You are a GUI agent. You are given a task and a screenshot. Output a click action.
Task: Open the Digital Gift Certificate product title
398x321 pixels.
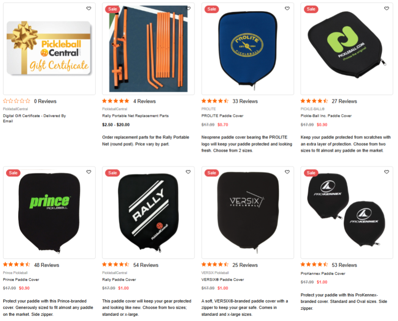(x=34, y=118)
